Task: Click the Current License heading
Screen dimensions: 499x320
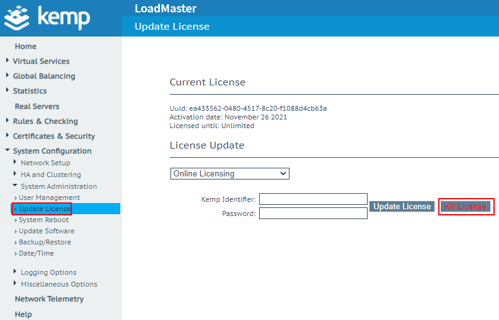Action: click(x=208, y=82)
